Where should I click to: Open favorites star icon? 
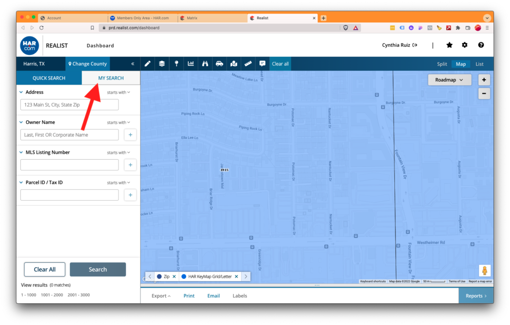(450, 45)
